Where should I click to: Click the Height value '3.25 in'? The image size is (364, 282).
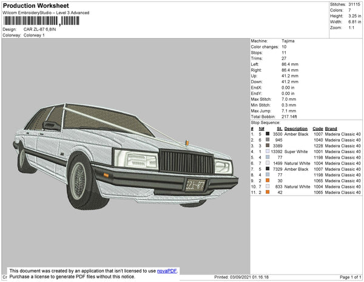coord(354,16)
